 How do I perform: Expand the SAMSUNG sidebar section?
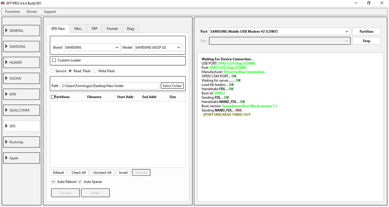click(22, 46)
